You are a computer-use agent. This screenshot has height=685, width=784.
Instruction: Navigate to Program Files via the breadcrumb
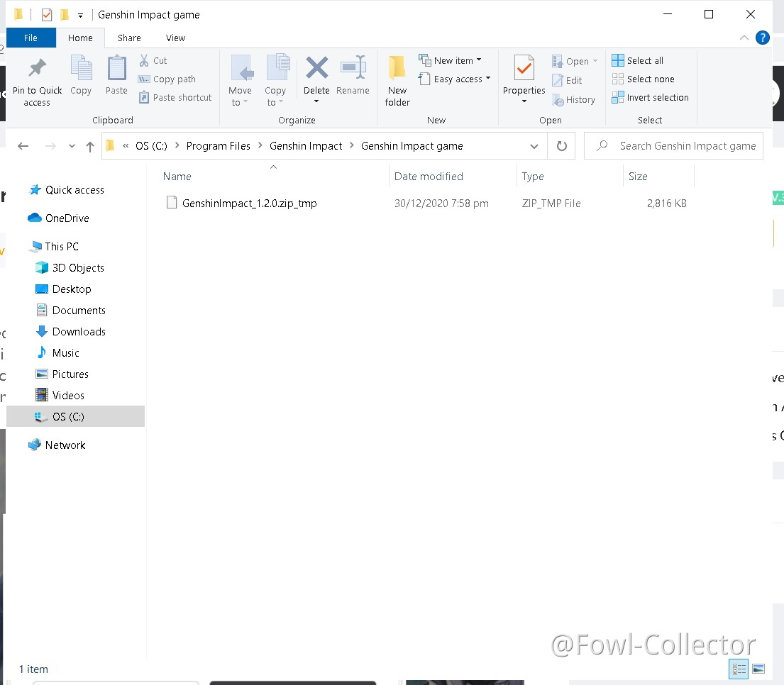(x=219, y=146)
